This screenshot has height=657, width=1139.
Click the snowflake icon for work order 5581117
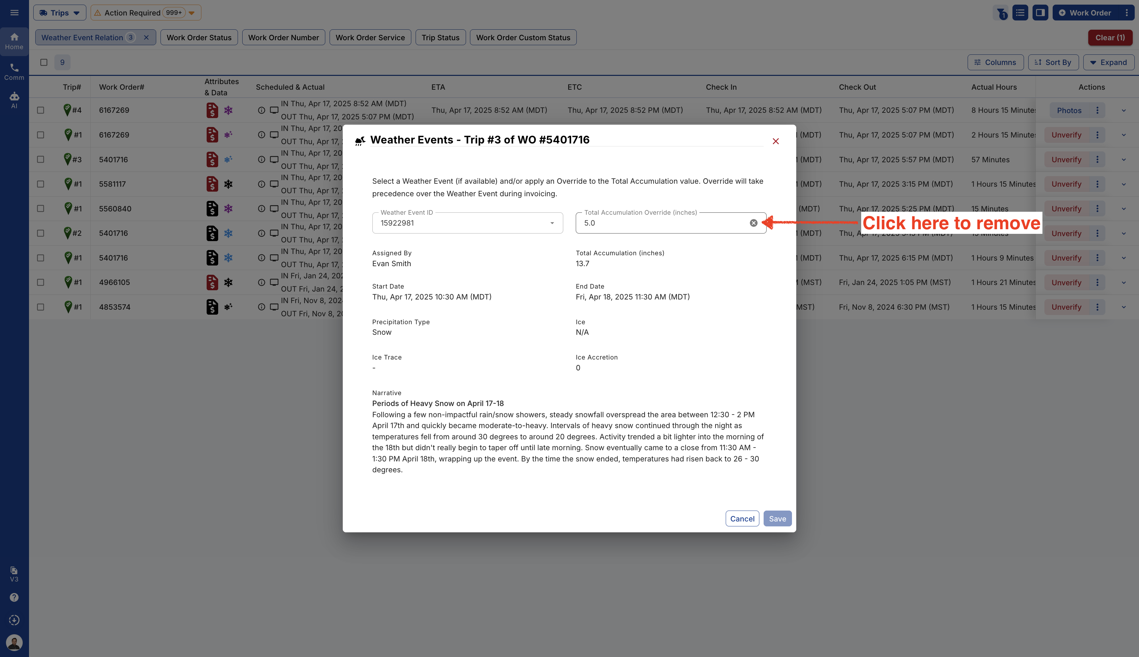[228, 184]
